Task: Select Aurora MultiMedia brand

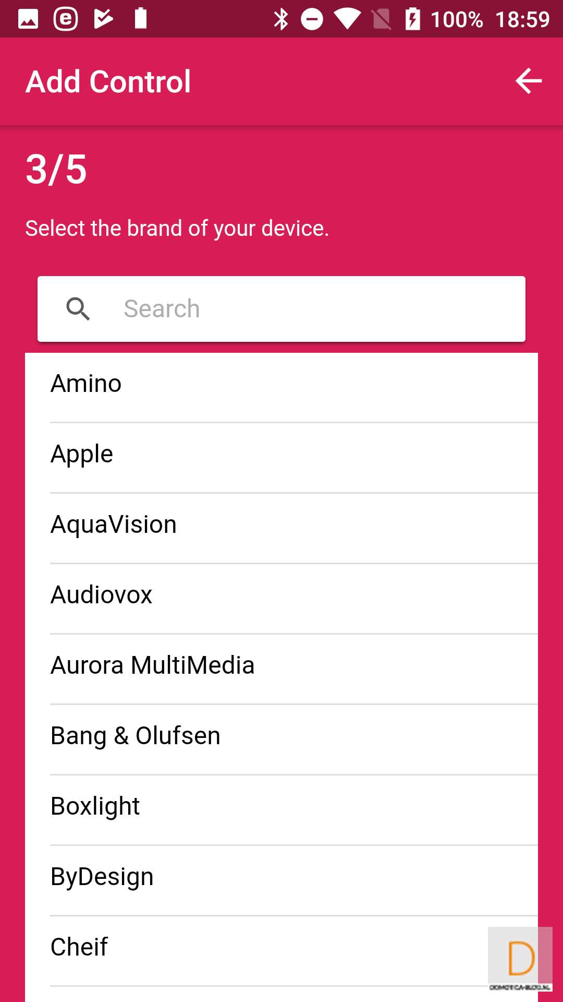Action: point(281,666)
